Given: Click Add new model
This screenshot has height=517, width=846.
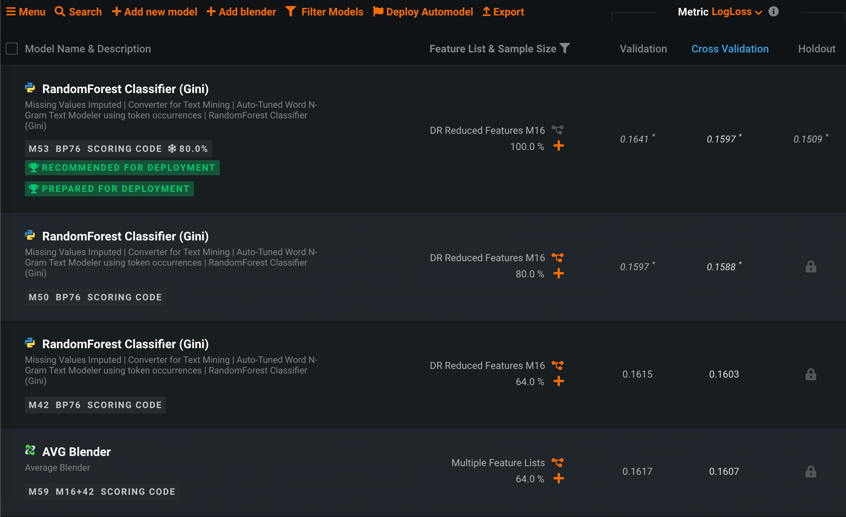Looking at the screenshot, I should tap(155, 12).
